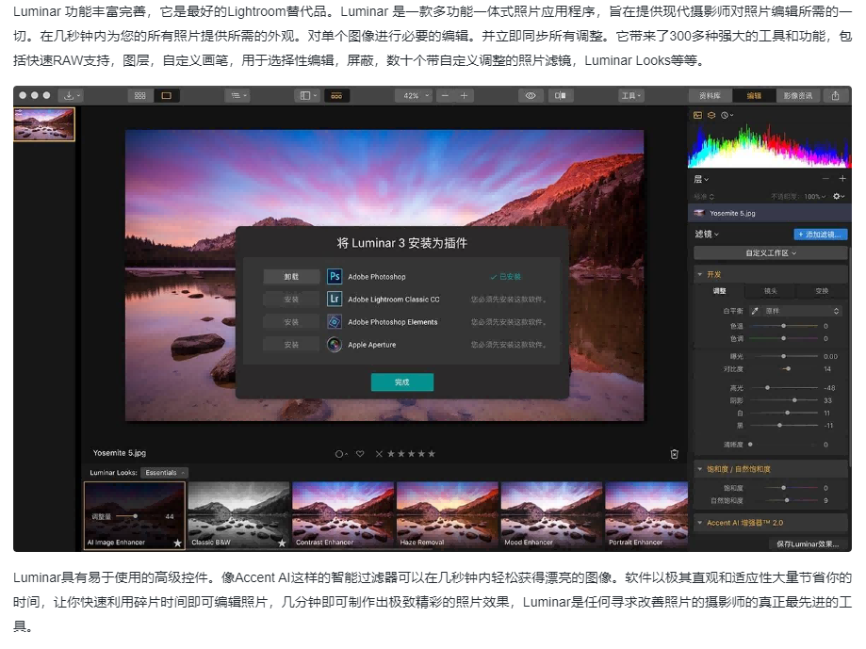
Task: Switch to the 编辑 tab
Action: coord(754,95)
